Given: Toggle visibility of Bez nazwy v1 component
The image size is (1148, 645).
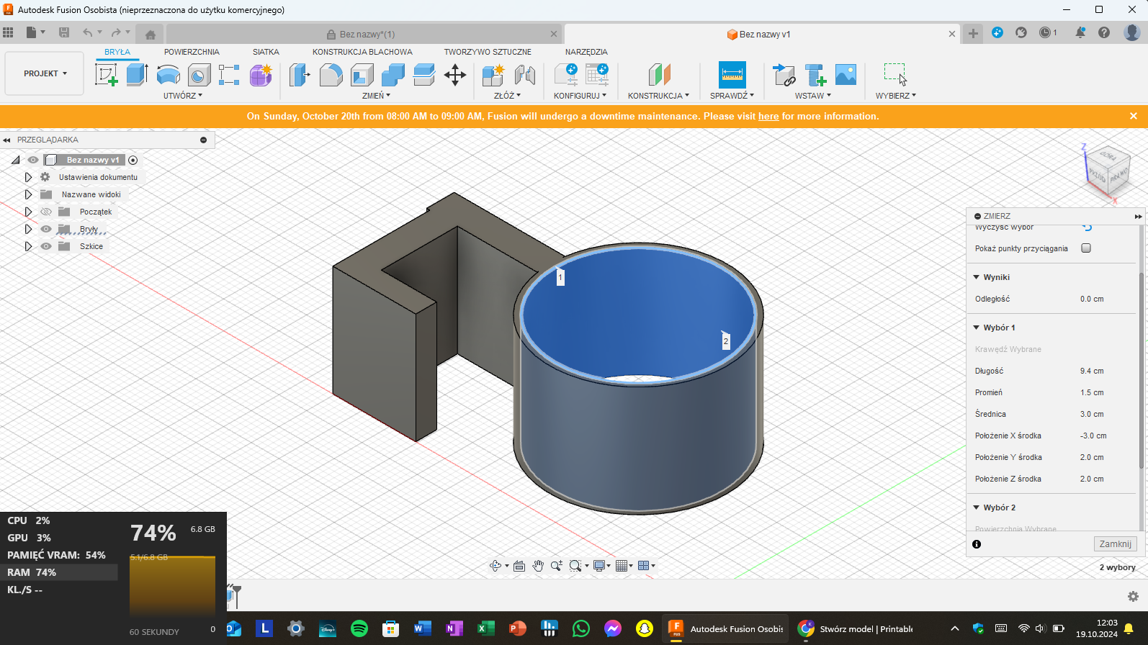Looking at the screenshot, I should point(33,160).
